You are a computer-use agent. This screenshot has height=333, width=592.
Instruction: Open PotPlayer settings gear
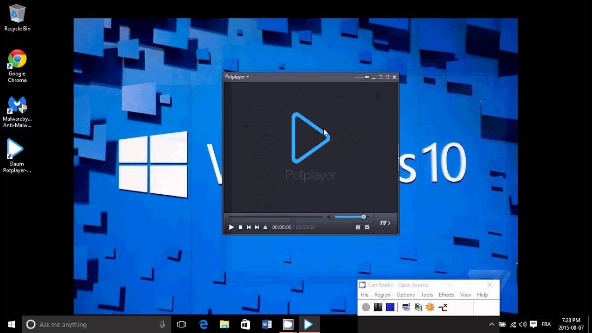pyautogui.click(x=367, y=227)
